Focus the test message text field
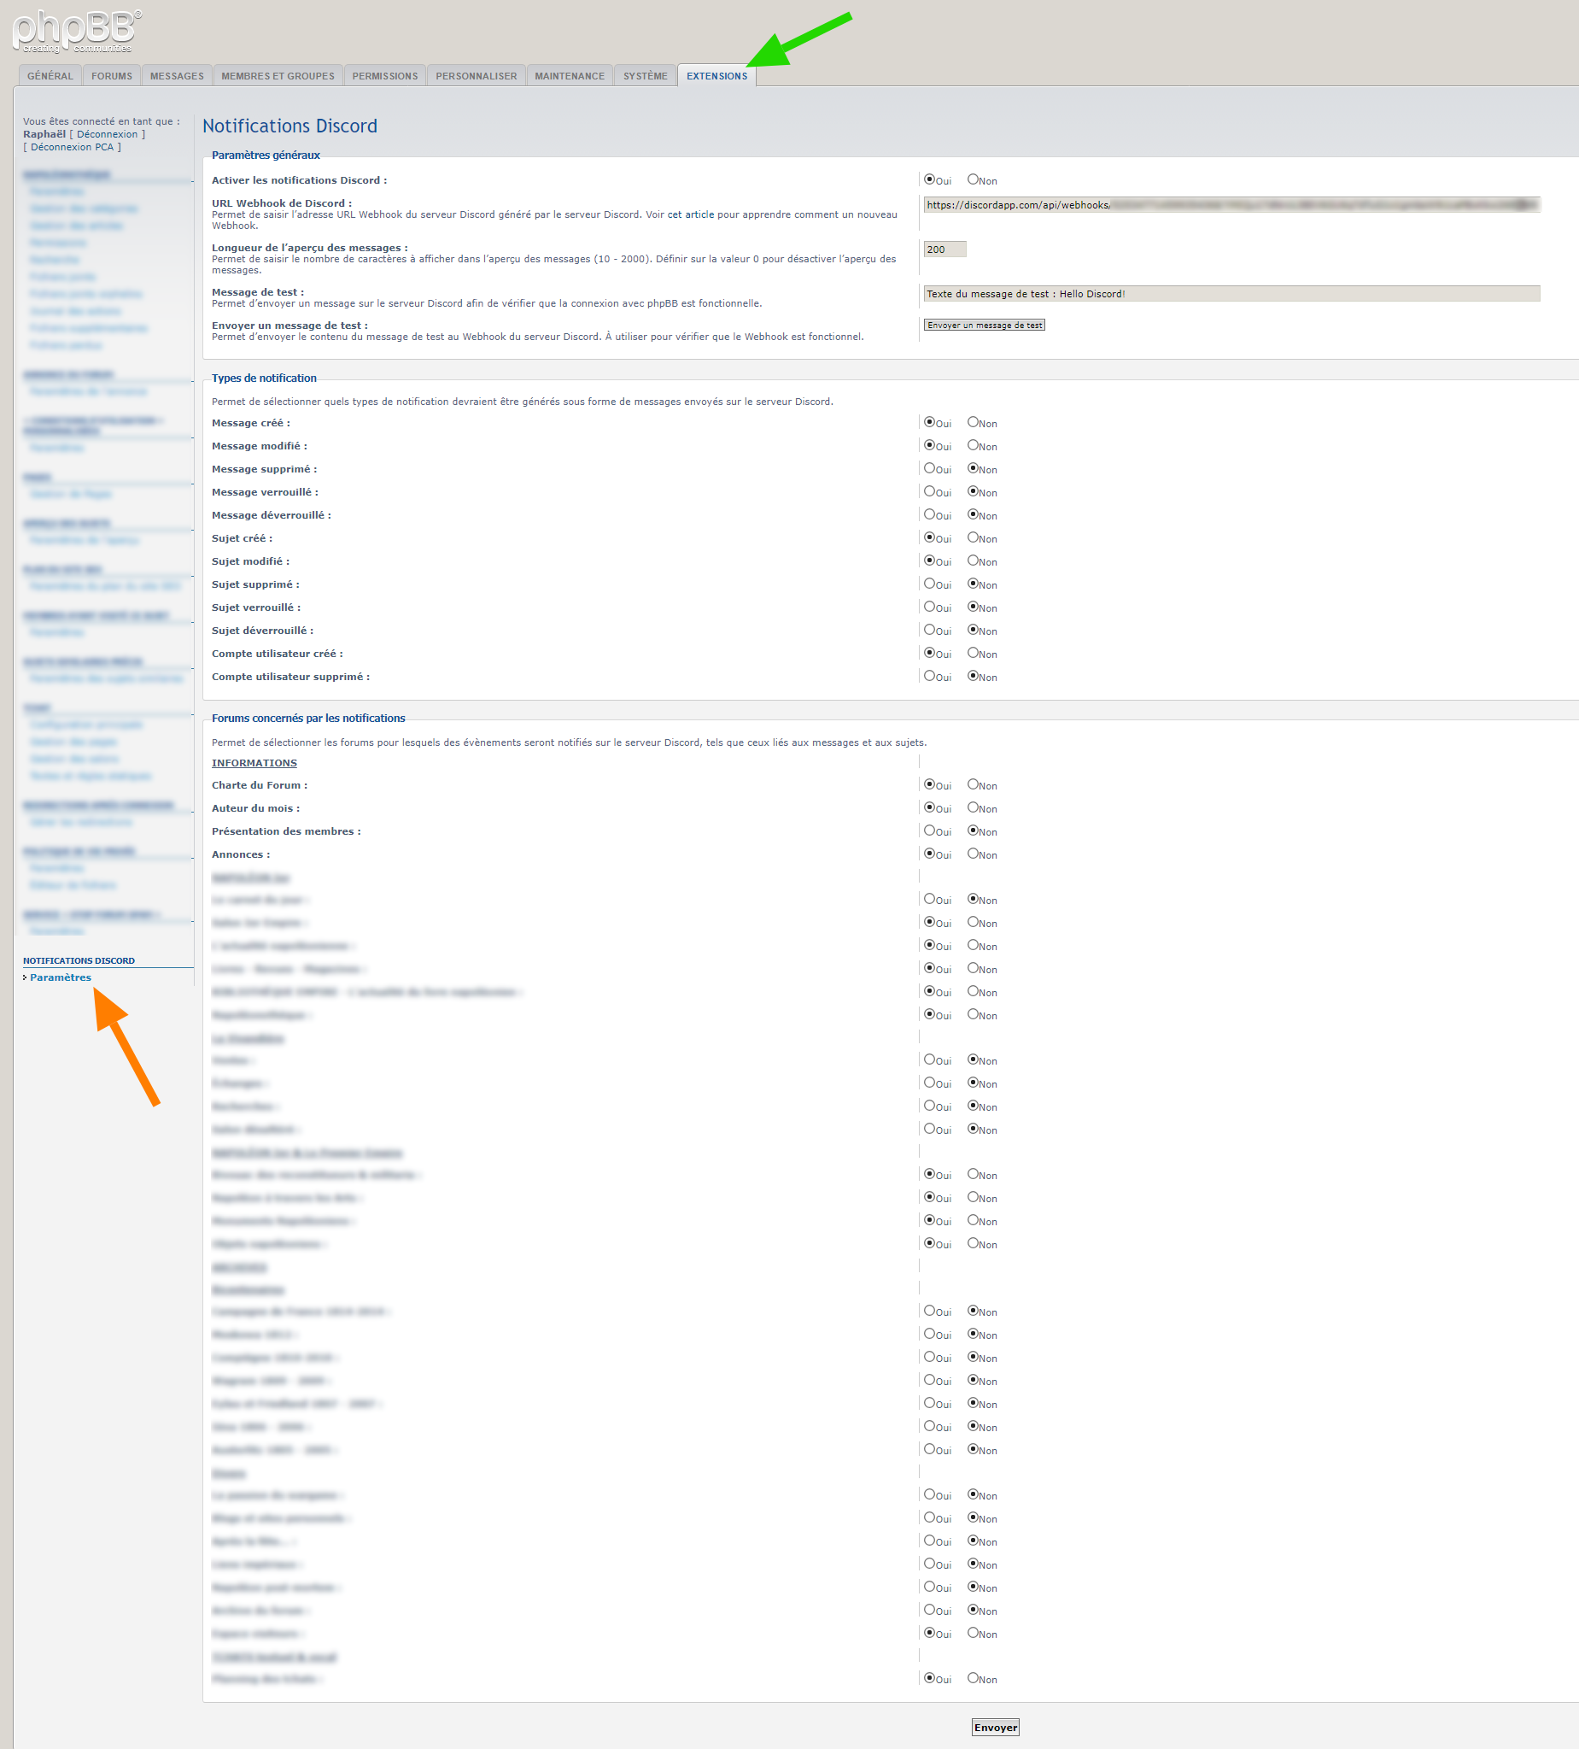 [x=1231, y=294]
